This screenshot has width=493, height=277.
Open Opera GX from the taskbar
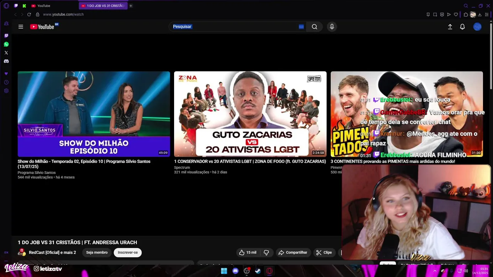(270, 271)
